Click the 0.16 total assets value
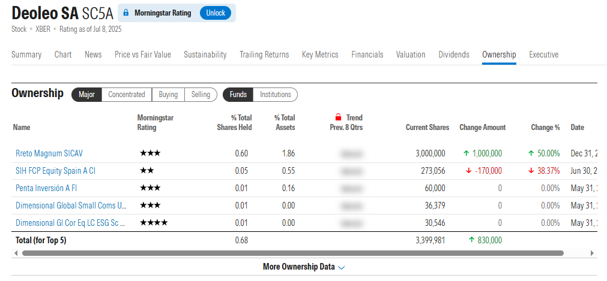The width and height of the screenshot is (607, 281). [288, 188]
